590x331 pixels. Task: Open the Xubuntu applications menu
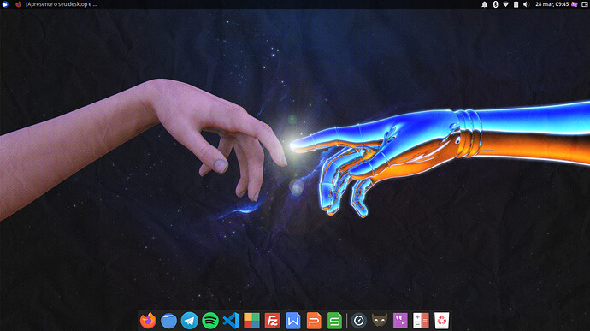click(x=5, y=4)
